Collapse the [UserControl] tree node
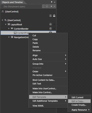Viewport: 92px width, 113px height. pyautogui.click(x=3, y=20)
